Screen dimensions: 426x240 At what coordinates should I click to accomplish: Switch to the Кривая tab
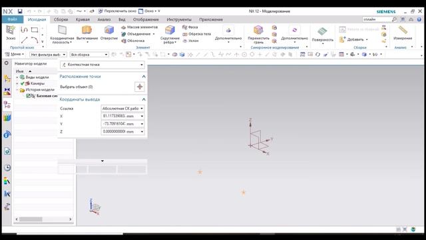[83, 19]
